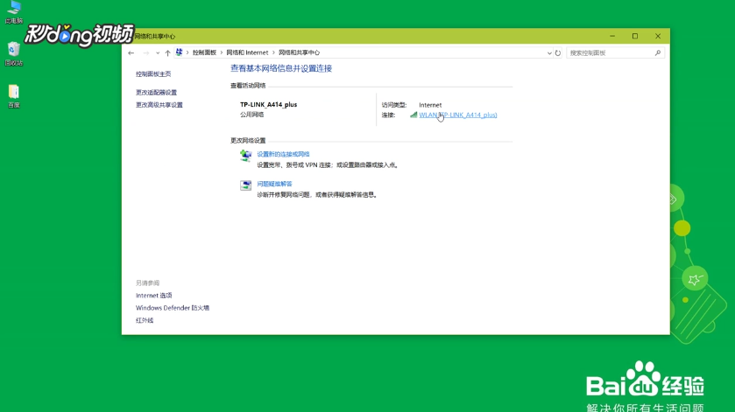Select 网络和 Internet in the breadcrumb
This screenshot has height=412, width=735.
tap(247, 52)
